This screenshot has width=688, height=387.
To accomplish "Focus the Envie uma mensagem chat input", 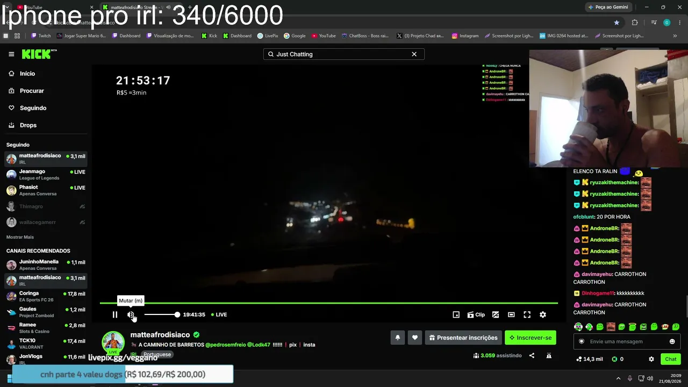I will point(627,341).
